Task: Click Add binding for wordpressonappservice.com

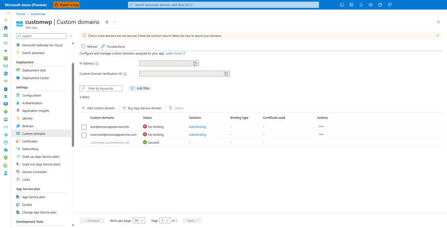Action: click(198, 127)
